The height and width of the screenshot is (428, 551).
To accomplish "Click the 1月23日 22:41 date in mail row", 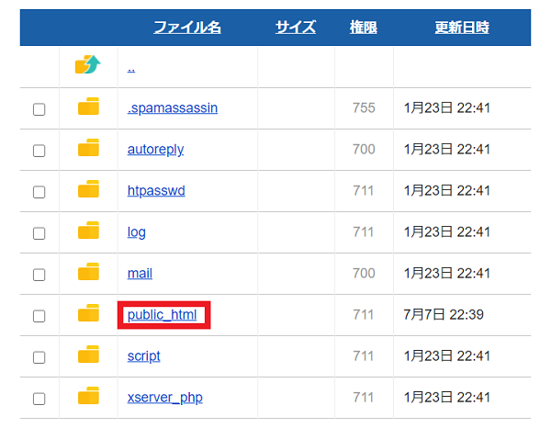I will 447,274.
